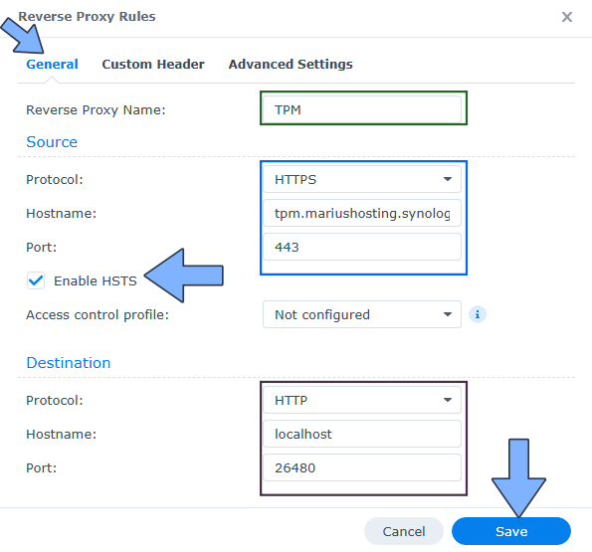
Task: Click the Access control profile label
Action: (x=98, y=315)
